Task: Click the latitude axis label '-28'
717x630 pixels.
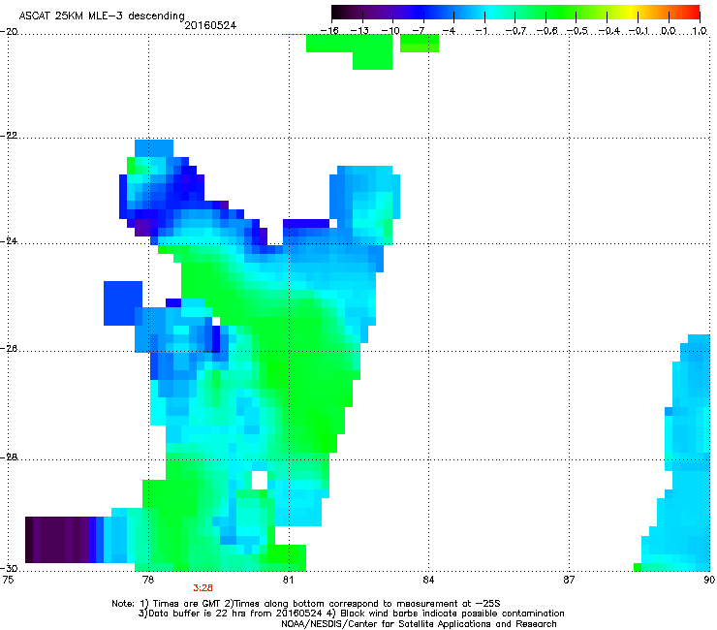Action: click(9, 457)
